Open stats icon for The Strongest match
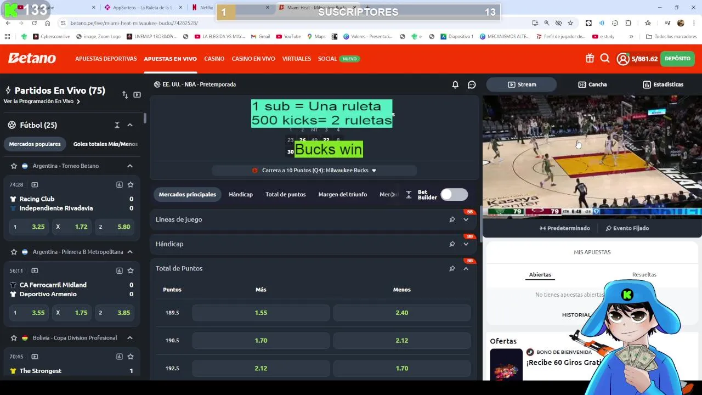Screen dimensions: 702x395 (x=119, y=357)
